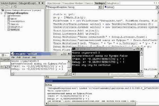Collapse the DebugAndExceptions project node
The width and height of the screenshot is (159, 106).
[x=1, y=13]
